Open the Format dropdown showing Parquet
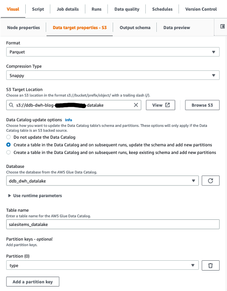 point(113,52)
